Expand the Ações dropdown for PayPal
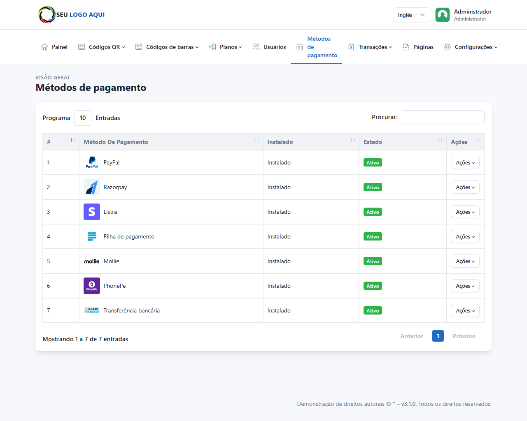Screen dimensions: 527x421 pyautogui.click(x=465, y=163)
